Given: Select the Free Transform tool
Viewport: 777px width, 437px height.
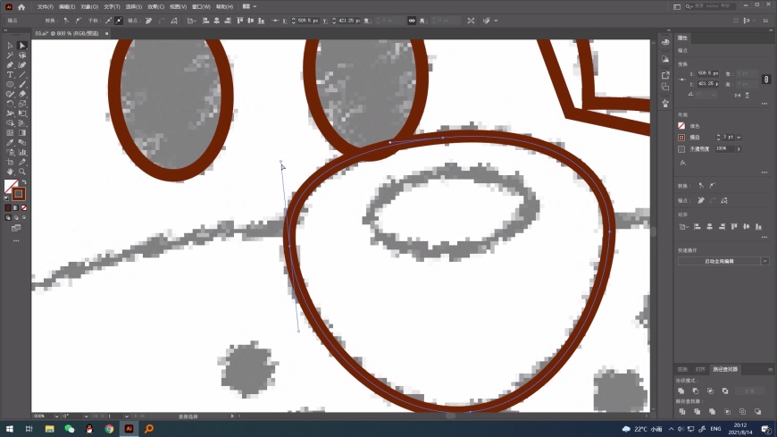Looking at the screenshot, I should pos(21,113).
